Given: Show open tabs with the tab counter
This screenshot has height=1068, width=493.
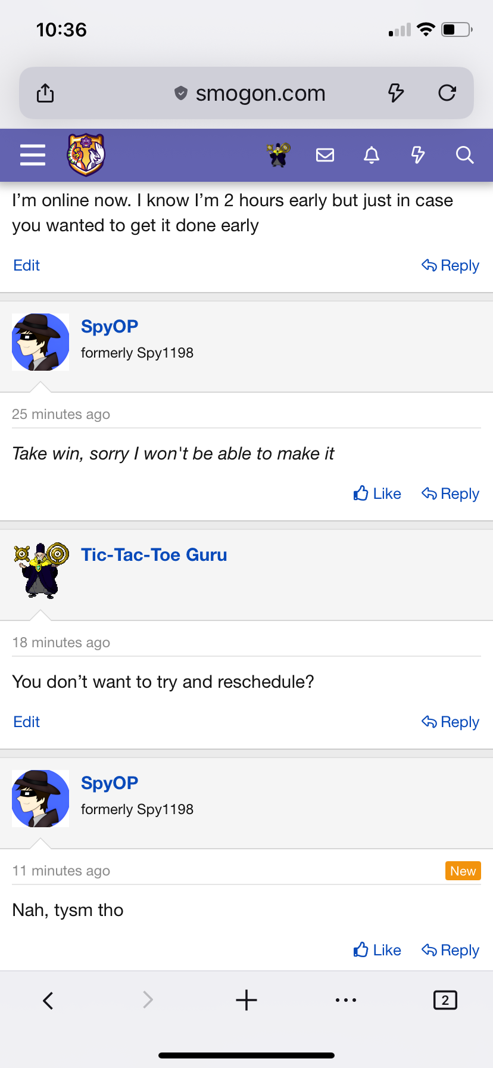Looking at the screenshot, I should point(445,1000).
